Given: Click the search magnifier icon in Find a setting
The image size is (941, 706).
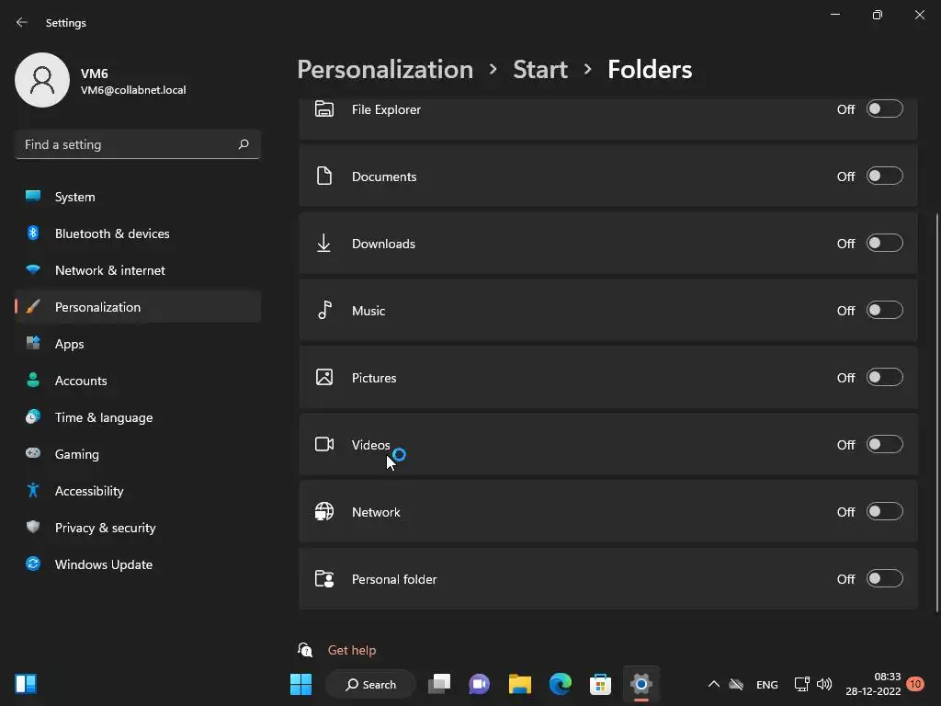Looking at the screenshot, I should tap(244, 144).
